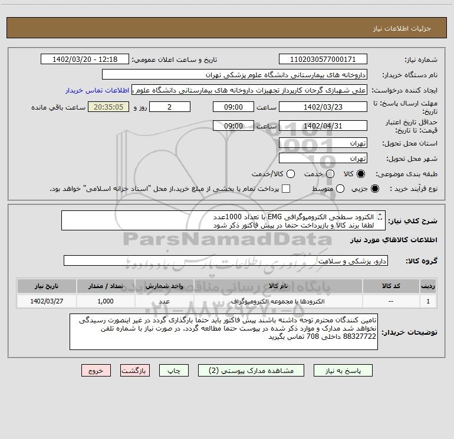Image resolution: width=454 pixels, height=439 pixels.
Task: Click the response deadline time 09:00 field
Action: point(233,107)
